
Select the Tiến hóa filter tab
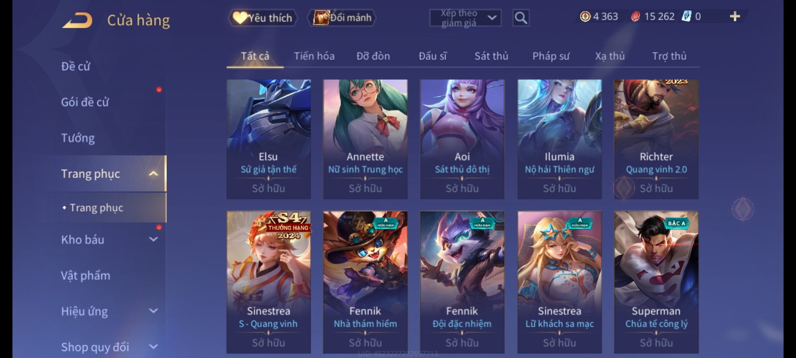click(314, 56)
